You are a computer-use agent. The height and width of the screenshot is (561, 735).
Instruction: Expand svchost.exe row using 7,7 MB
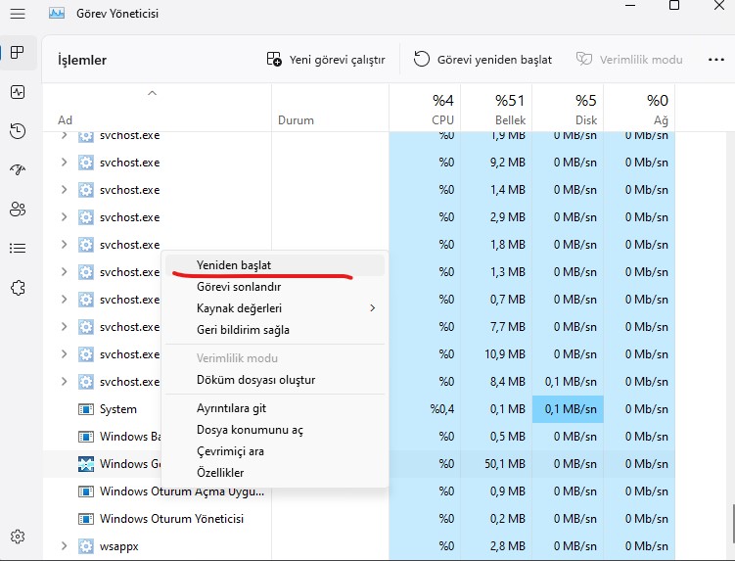tap(65, 326)
